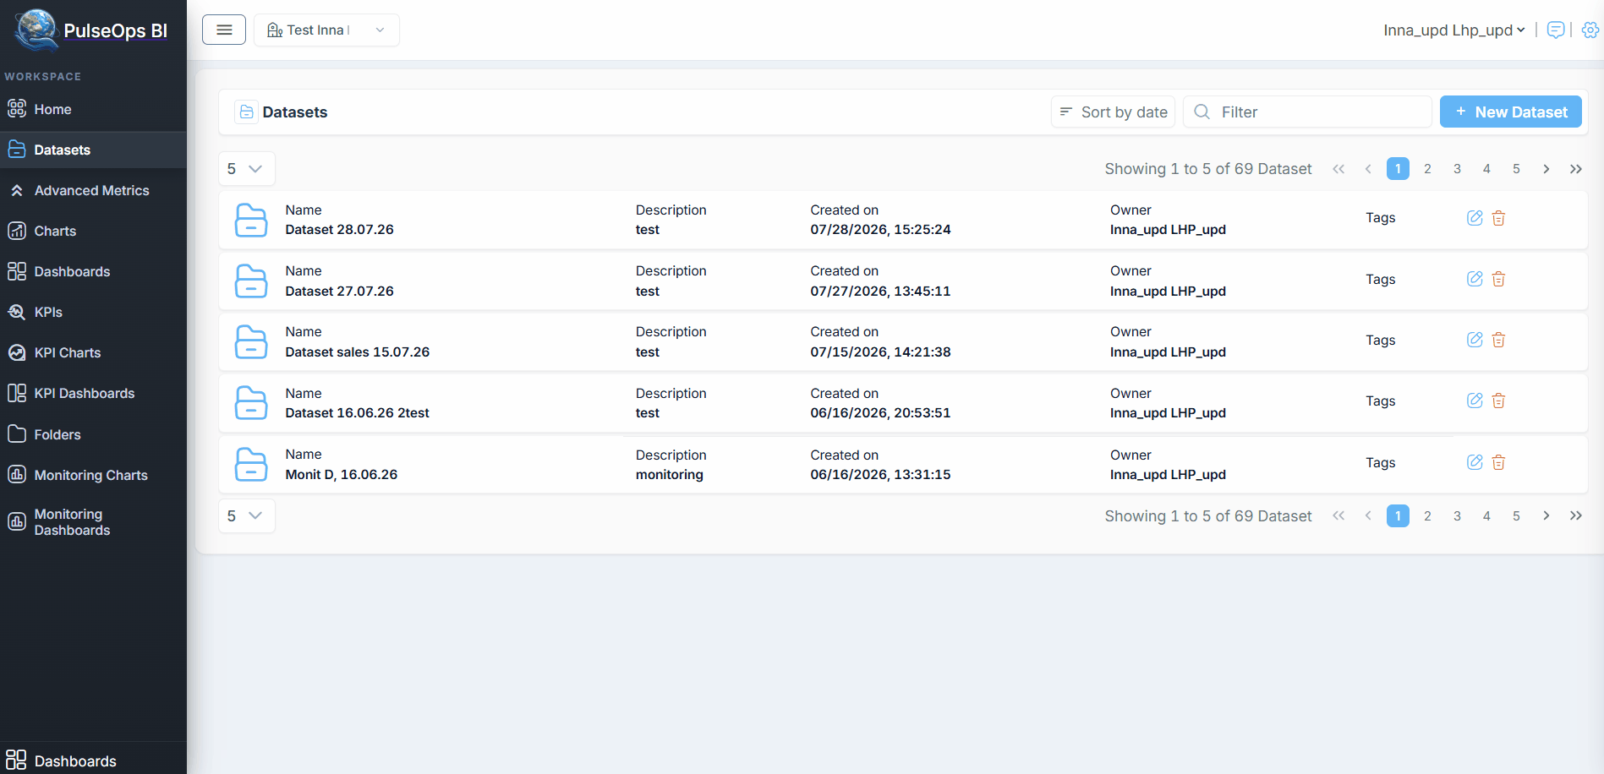
Task: Go to next page using bottom chevron
Action: pos(1546,515)
